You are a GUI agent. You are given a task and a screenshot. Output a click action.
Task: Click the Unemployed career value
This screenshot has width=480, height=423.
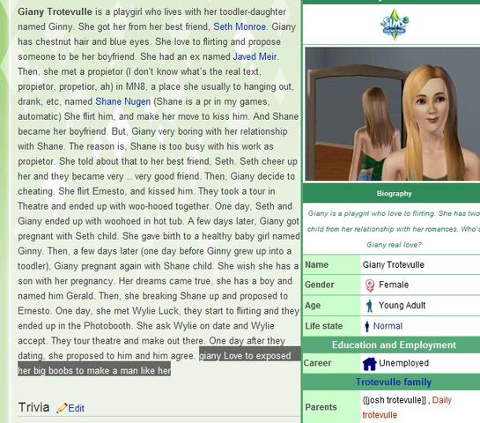click(403, 363)
